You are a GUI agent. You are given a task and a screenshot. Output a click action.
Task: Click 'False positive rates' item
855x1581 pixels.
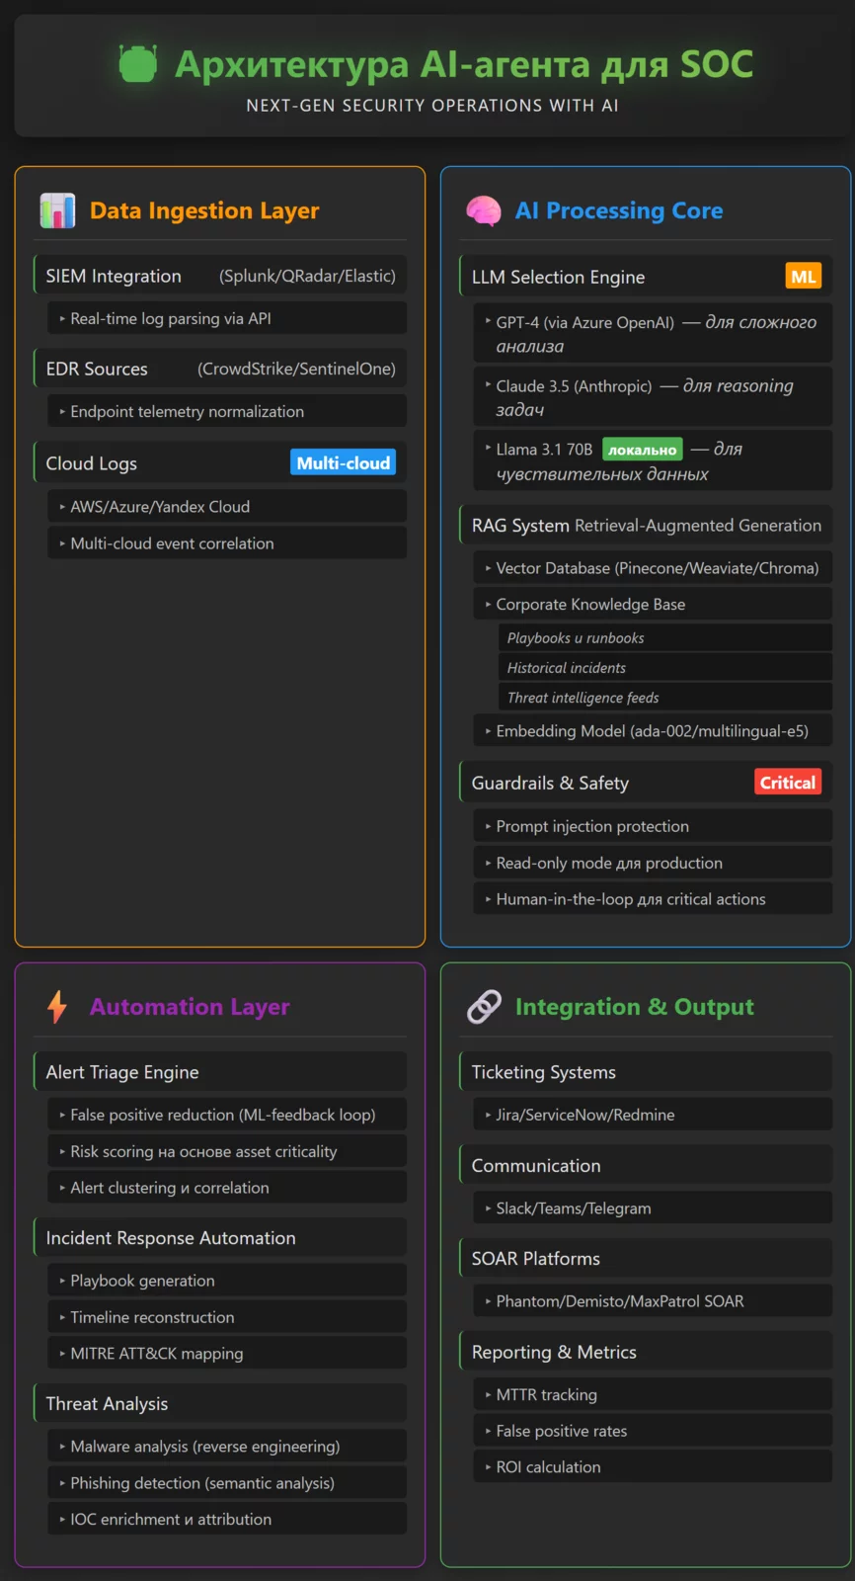tap(653, 1431)
